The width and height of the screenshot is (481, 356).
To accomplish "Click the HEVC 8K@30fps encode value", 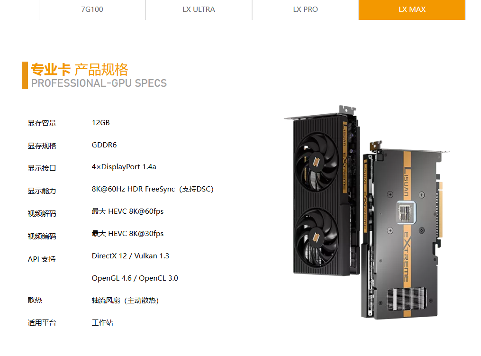I will [127, 234].
